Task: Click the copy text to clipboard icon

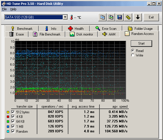Action: (x=102, y=17)
